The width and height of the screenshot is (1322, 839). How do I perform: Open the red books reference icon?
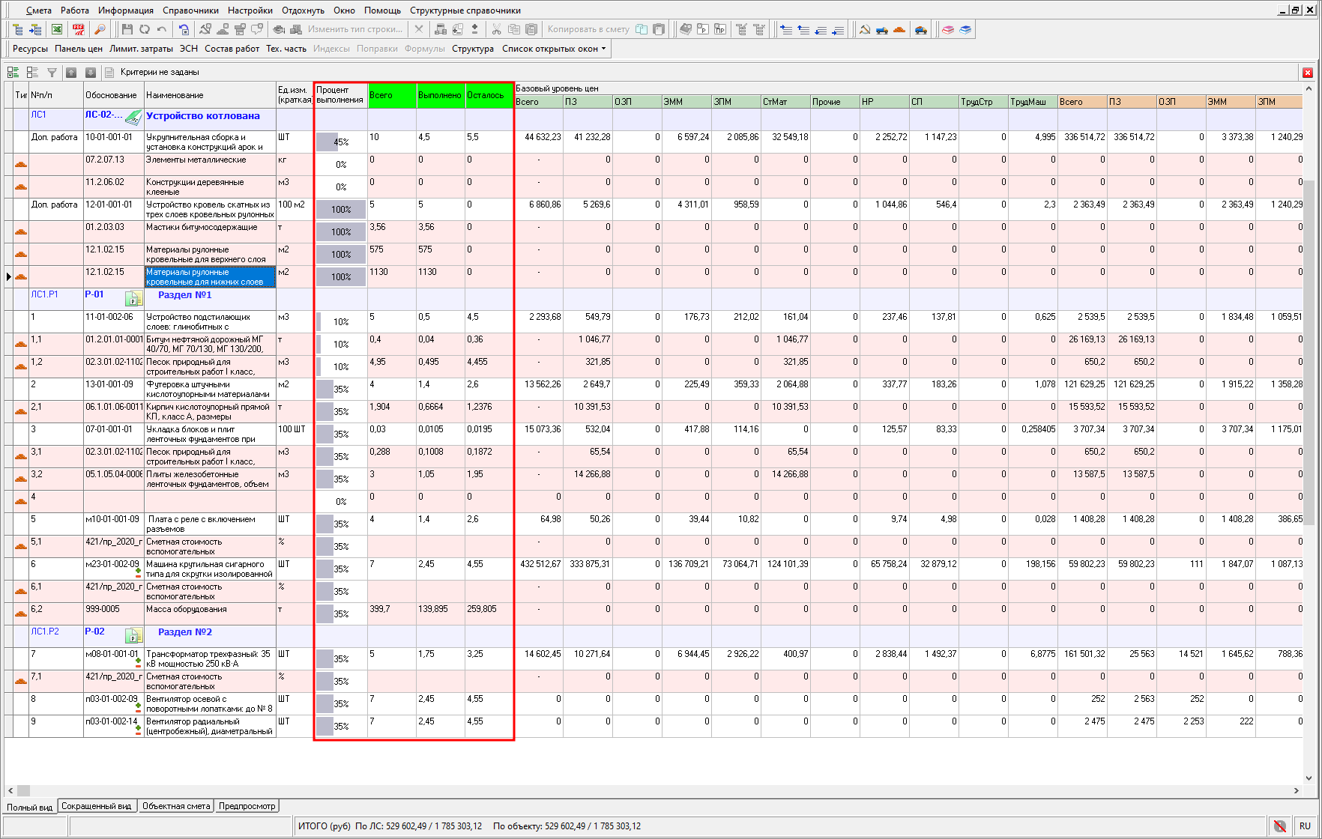[x=948, y=29]
